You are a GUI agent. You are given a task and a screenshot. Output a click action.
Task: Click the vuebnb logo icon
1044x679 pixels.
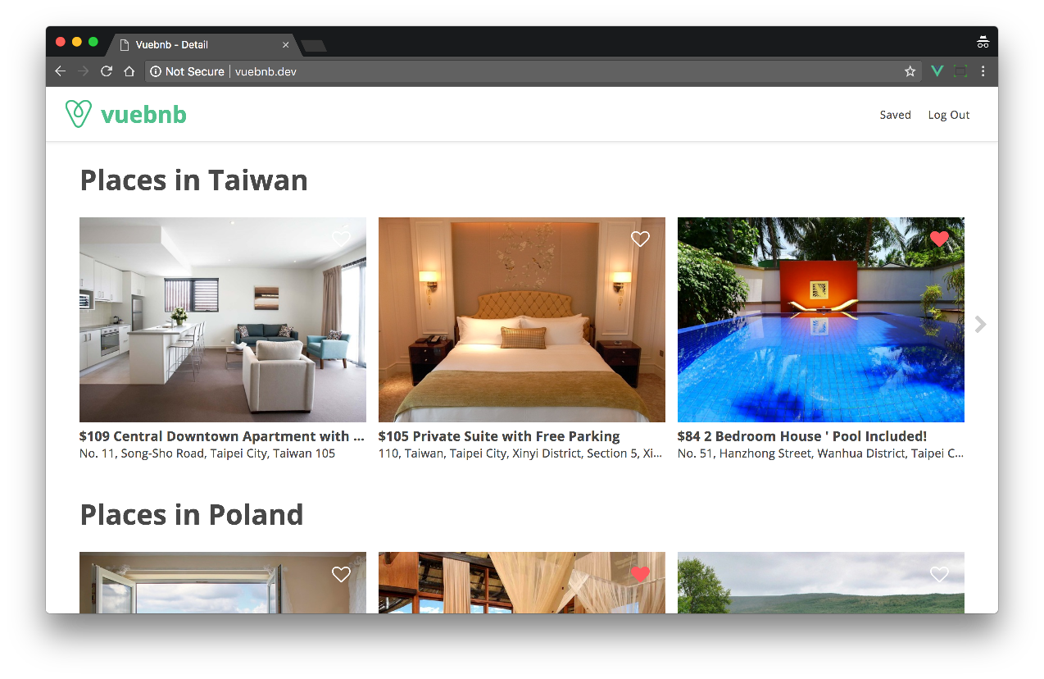(78, 114)
